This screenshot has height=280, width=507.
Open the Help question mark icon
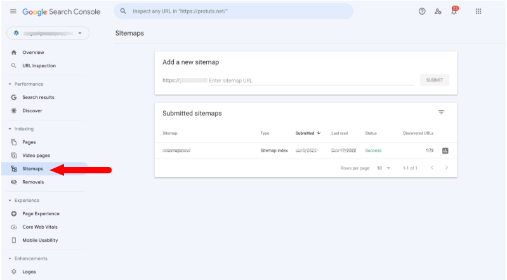pyautogui.click(x=422, y=11)
